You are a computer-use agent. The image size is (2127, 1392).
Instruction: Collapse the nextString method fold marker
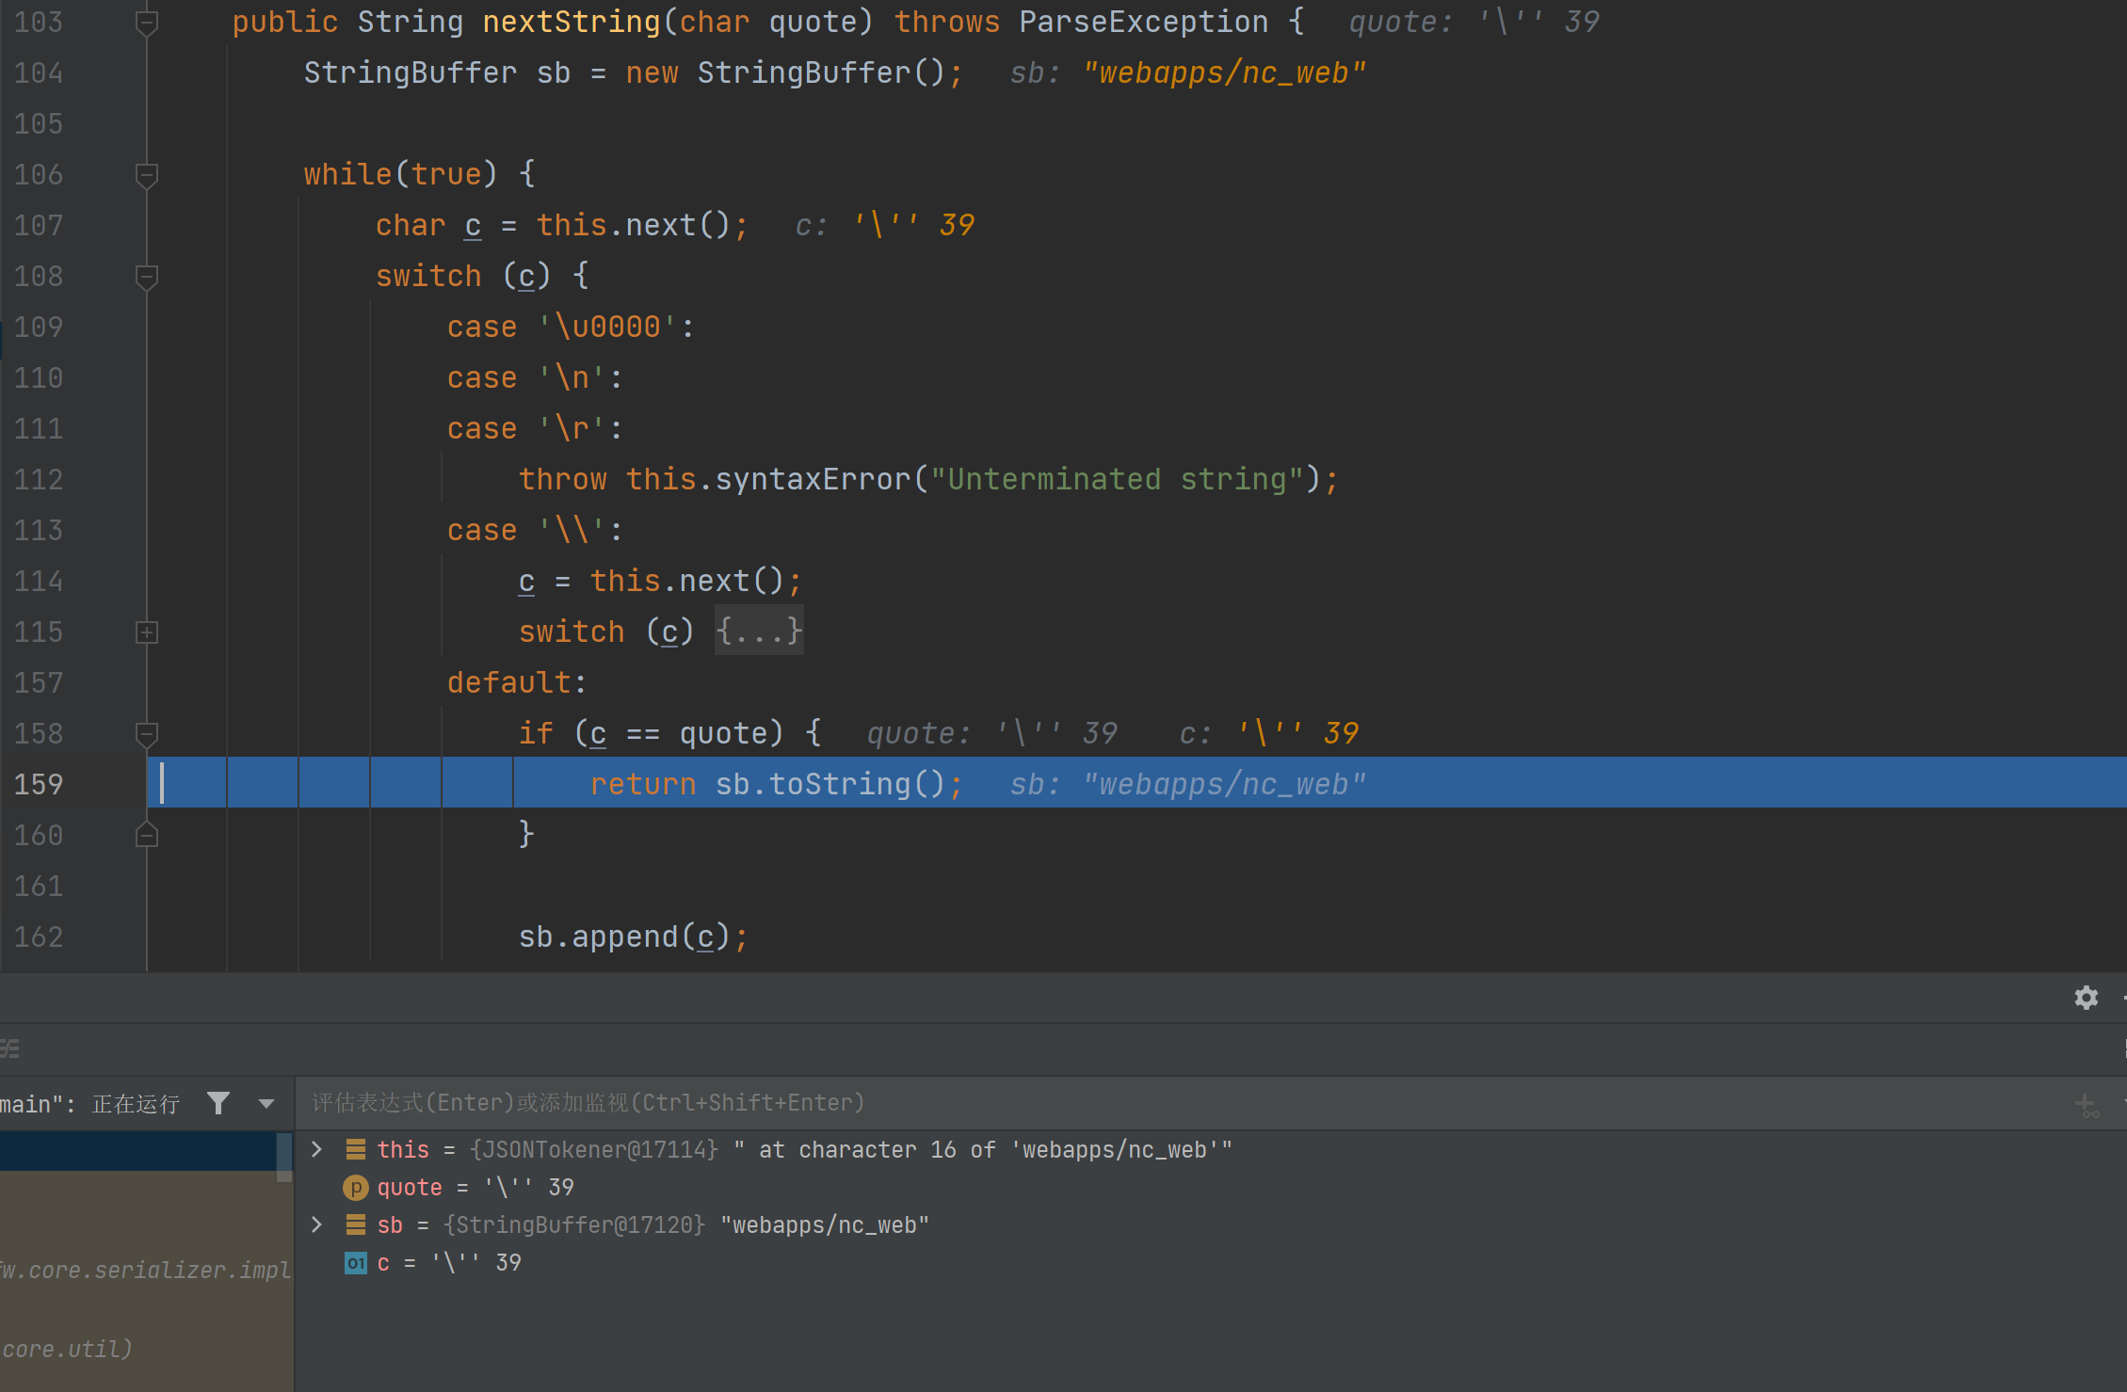[146, 23]
